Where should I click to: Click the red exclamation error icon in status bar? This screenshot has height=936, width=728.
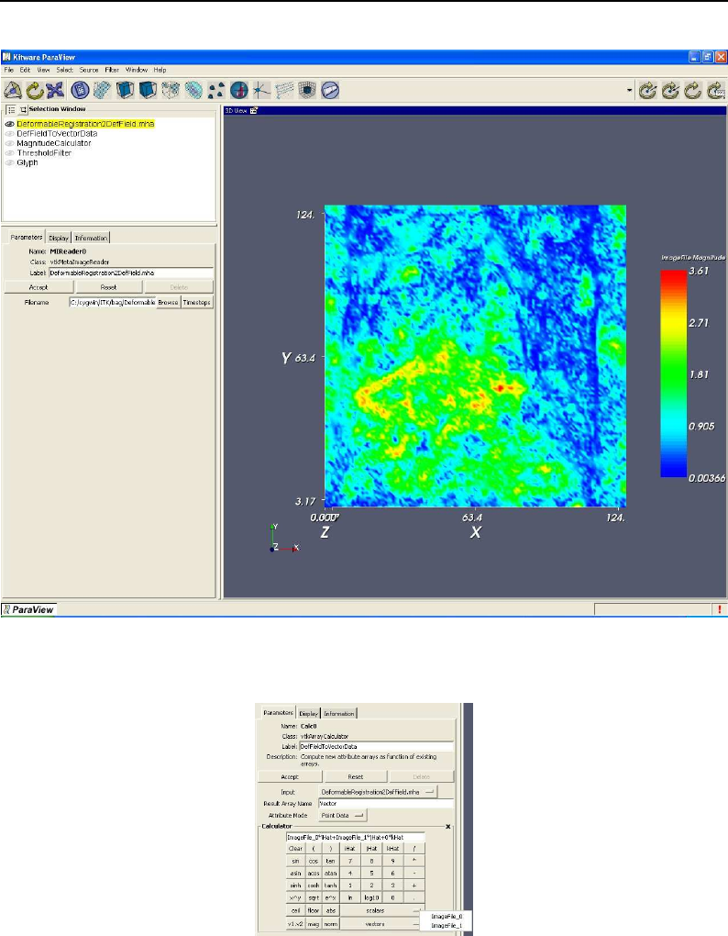pyautogui.click(x=720, y=609)
